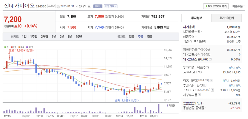Select the 1일 line chart period
This screenshot has width=248, height=119.
click(24, 37)
